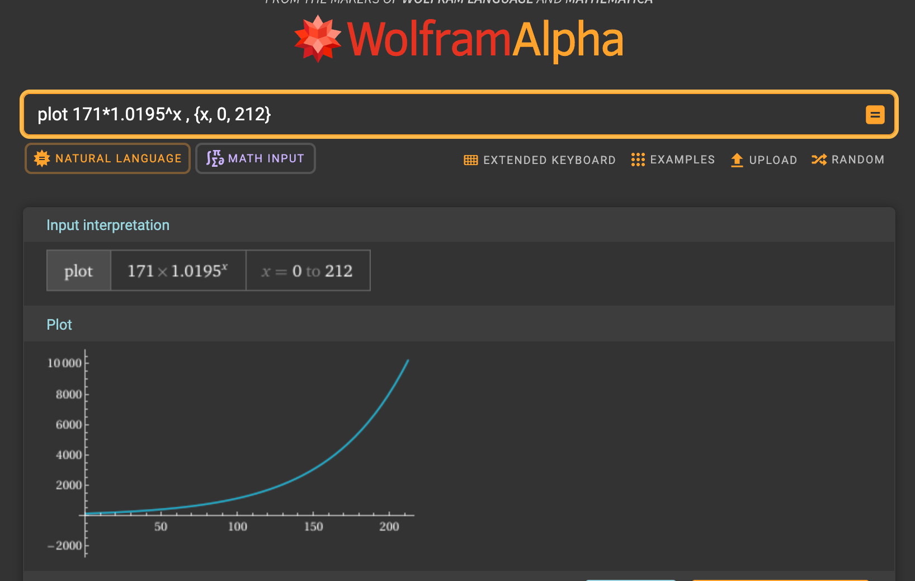Viewport: 915px width, 581px height.
Task: Click the keyboard grid icon
Action: pyautogui.click(x=471, y=160)
